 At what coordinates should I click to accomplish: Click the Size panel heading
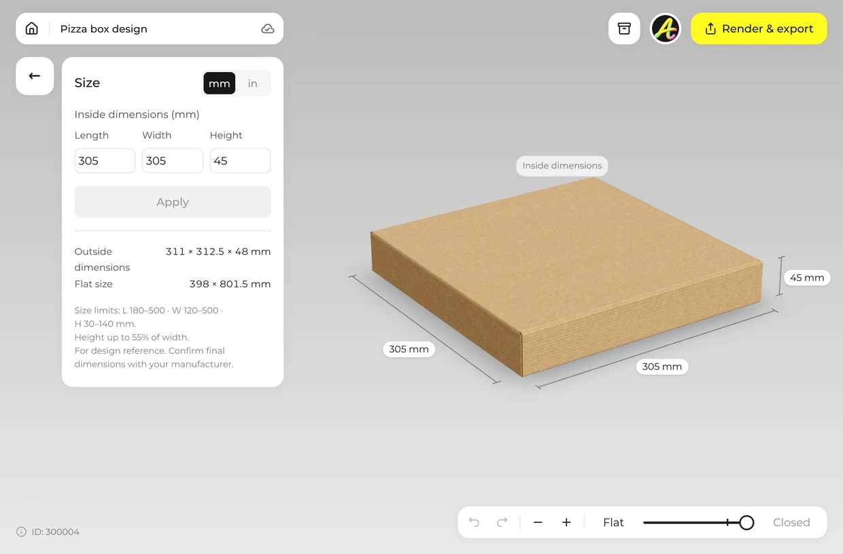pos(87,83)
